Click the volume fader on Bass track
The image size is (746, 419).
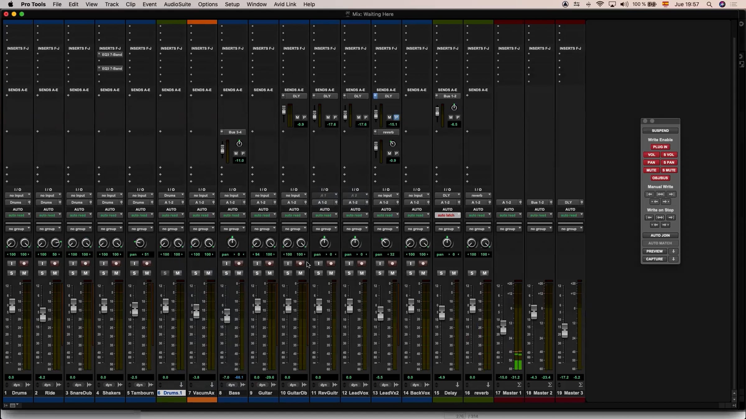tap(227, 316)
